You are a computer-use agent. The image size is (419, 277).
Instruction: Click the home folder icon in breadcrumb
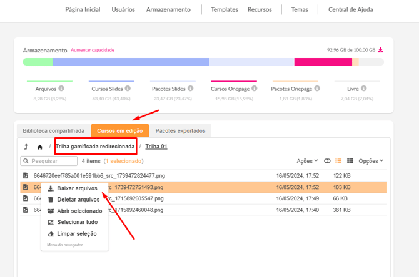pyautogui.click(x=40, y=147)
